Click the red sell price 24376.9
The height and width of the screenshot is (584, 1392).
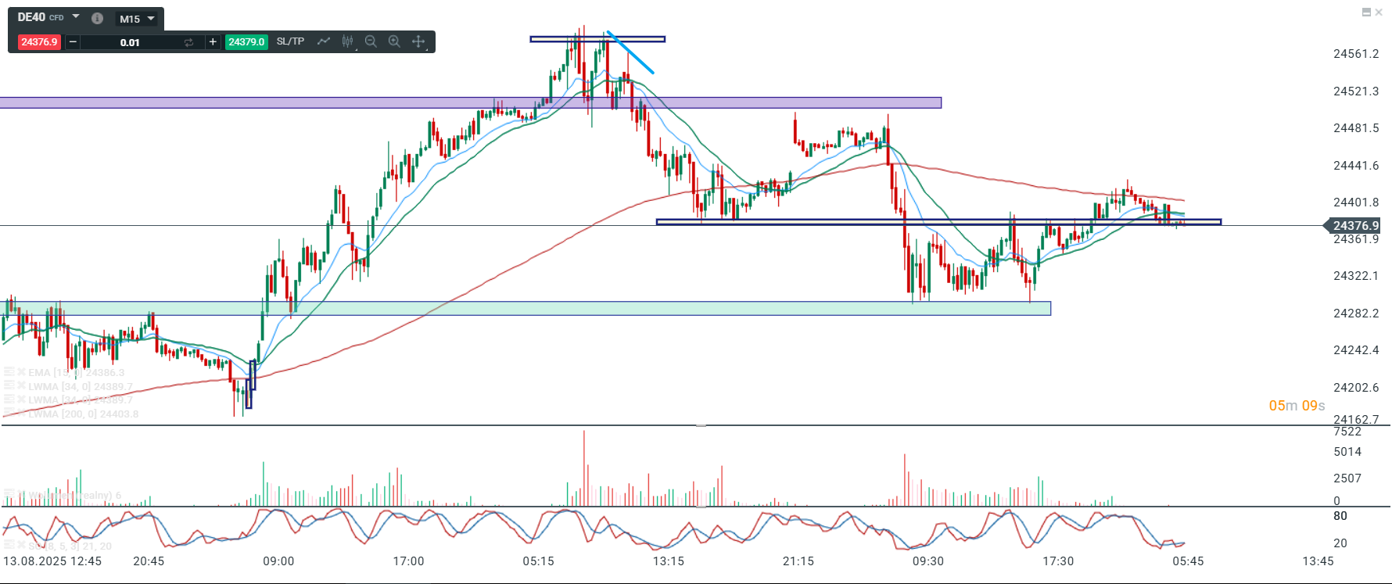coord(39,41)
